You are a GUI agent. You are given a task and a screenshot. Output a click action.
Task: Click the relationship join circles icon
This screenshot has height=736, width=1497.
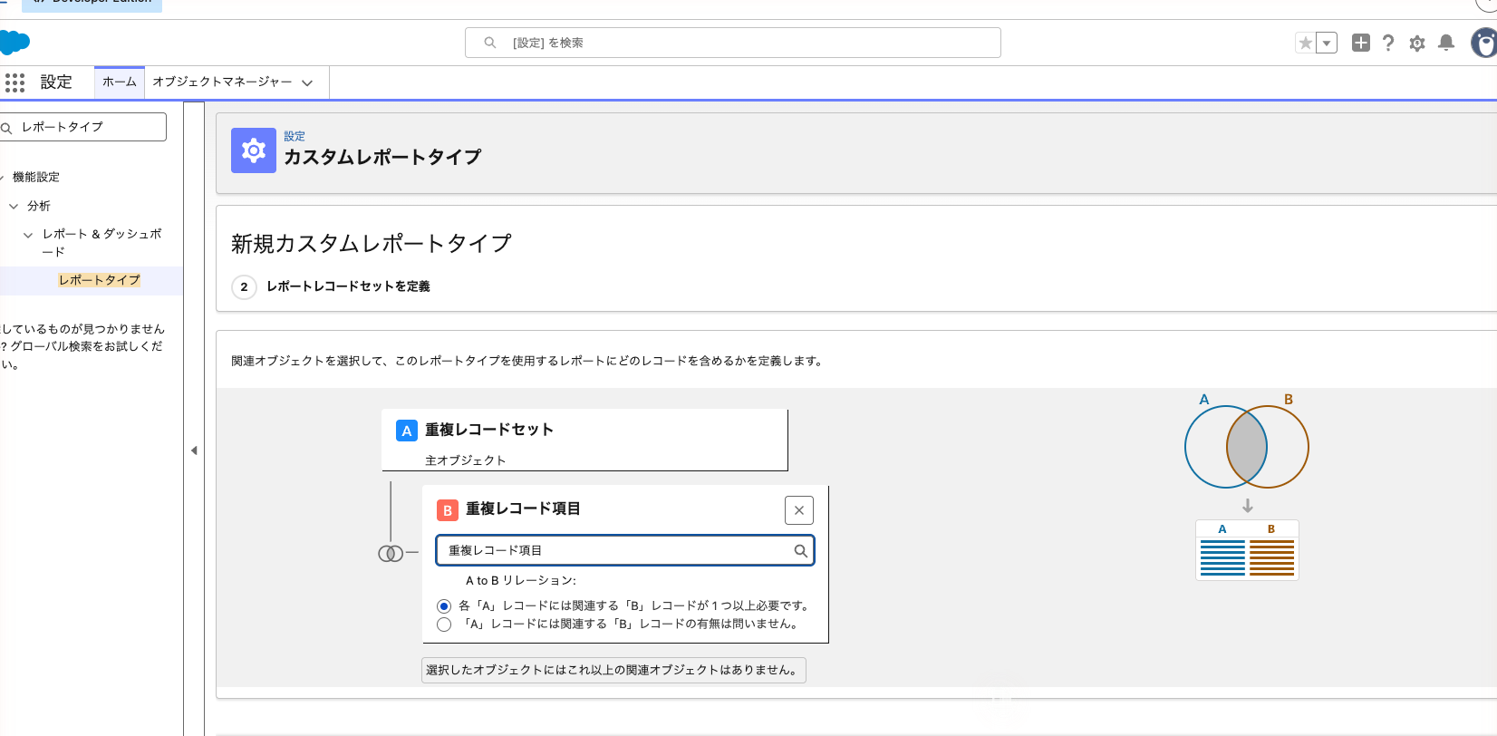[x=391, y=553]
